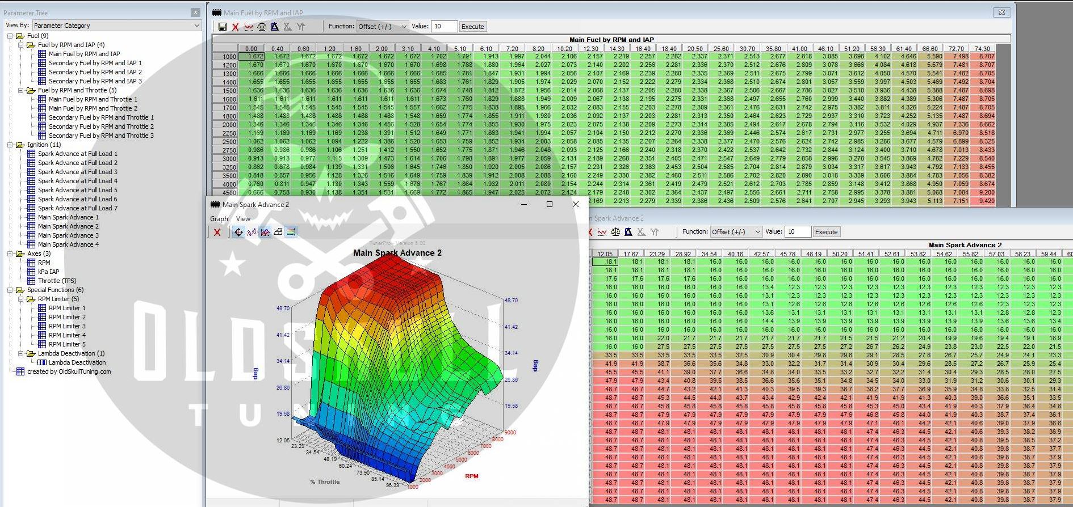Click the red X icon in Main Fuel toolbar

coord(236,27)
